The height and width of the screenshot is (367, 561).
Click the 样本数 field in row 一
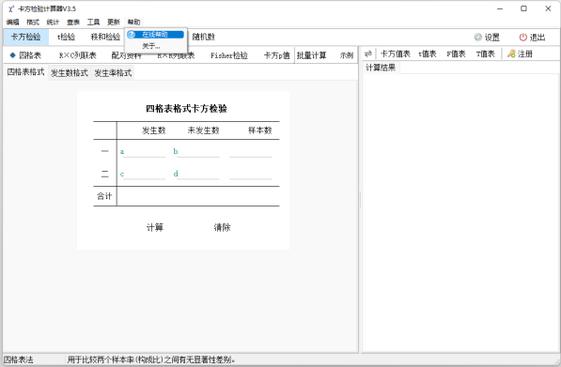(x=251, y=152)
